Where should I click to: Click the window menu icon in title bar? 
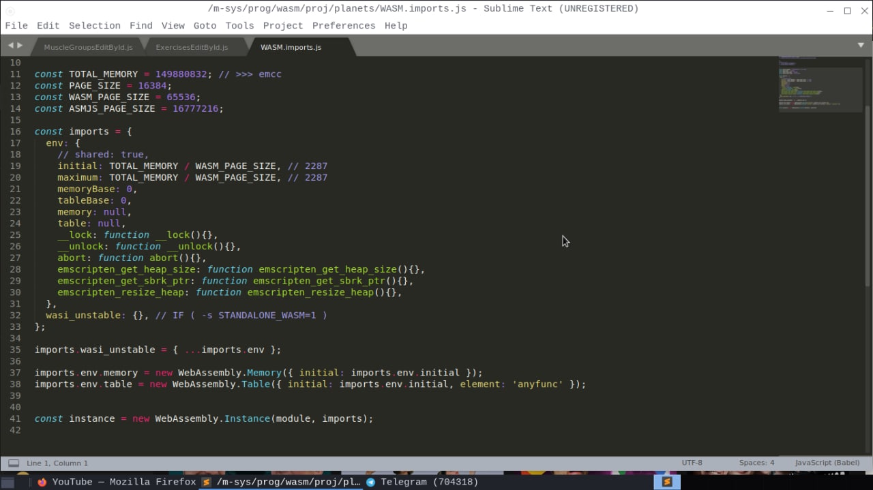[10, 10]
